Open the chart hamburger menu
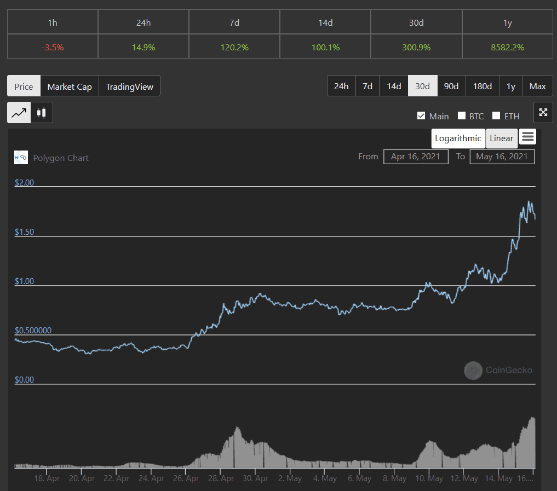The image size is (557, 491). (x=527, y=137)
